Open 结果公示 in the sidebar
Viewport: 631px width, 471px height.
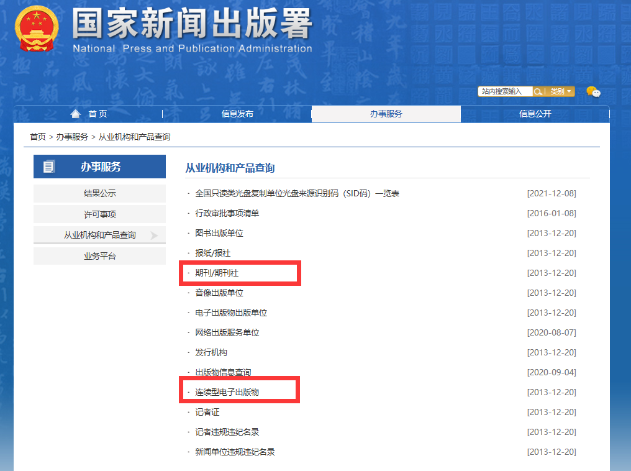pos(100,193)
